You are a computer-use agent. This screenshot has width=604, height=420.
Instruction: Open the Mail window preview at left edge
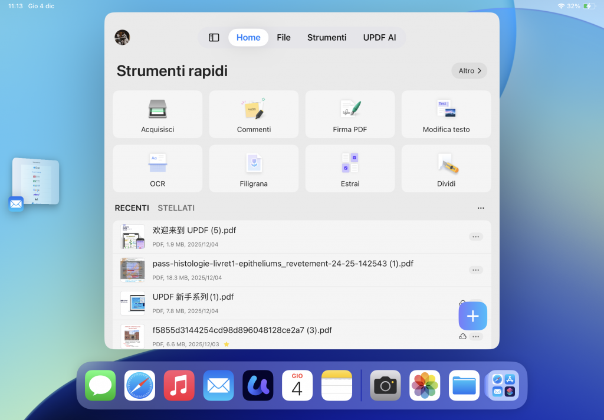coord(36,181)
